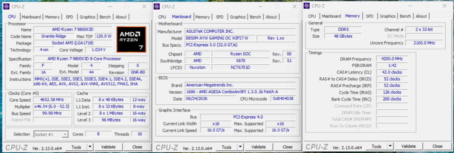Click memory Type field DDR5
The width and height of the screenshot is (454, 153).
[x=343, y=29]
